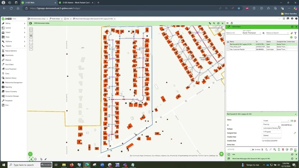Select the Red Sunset Dr SW work order row
Image resolution: width=299 pixels, height=168 pixels.
[261, 44]
